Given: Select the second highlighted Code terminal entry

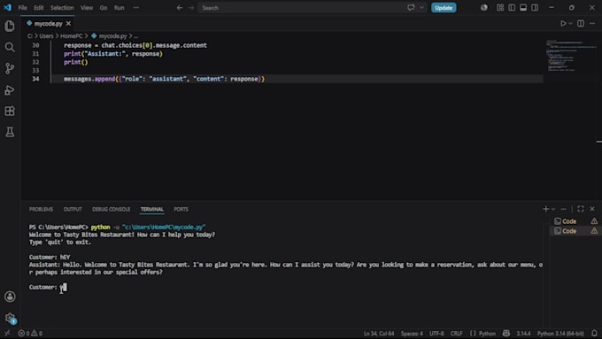Looking at the screenshot, I should tap(575, 231).
